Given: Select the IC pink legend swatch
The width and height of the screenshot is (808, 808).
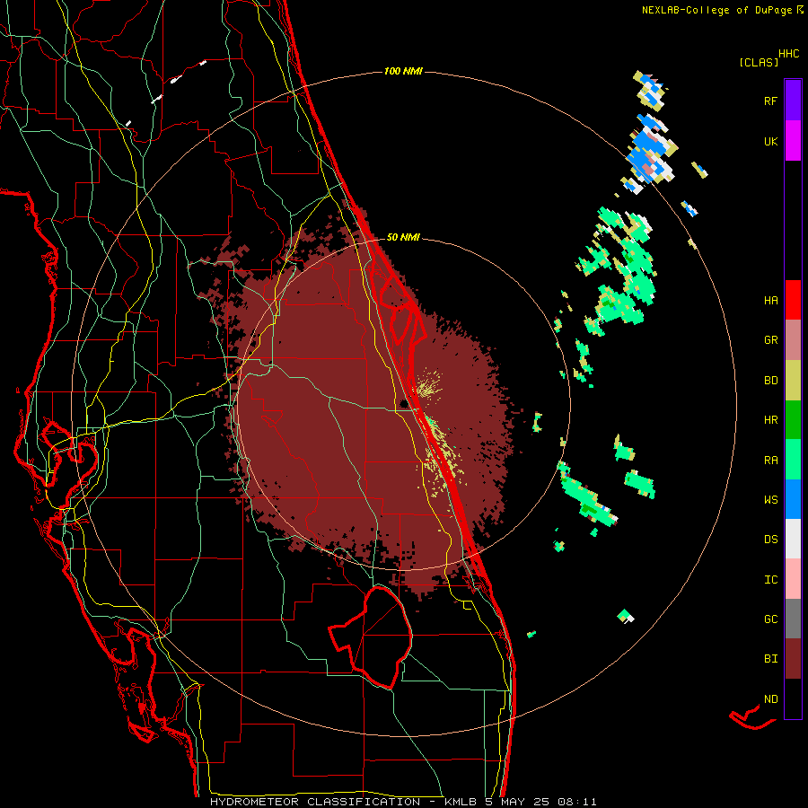Looking at the screenshot, I should [793, 579].
